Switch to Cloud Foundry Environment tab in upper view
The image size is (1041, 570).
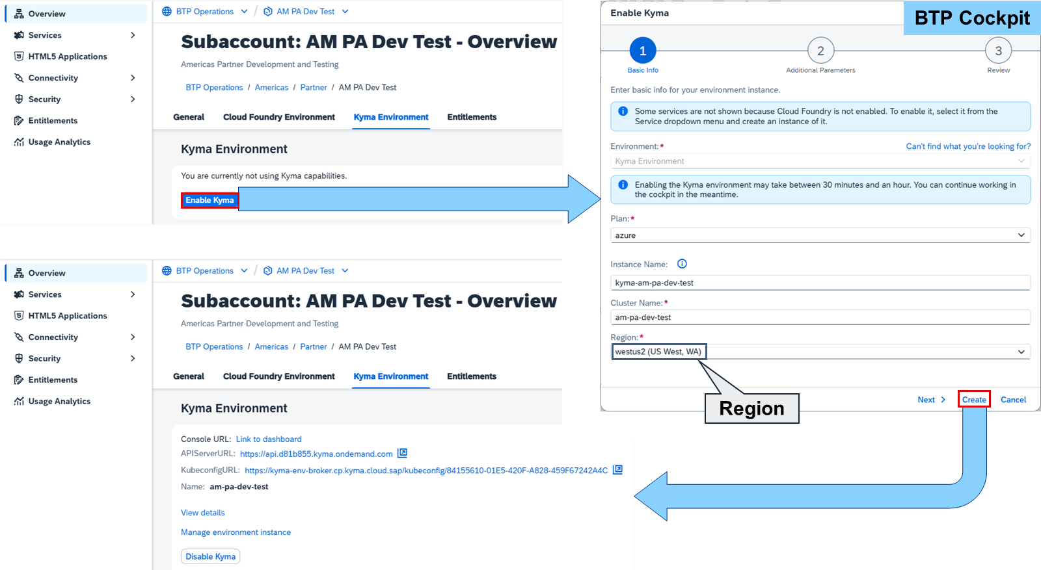279,117
